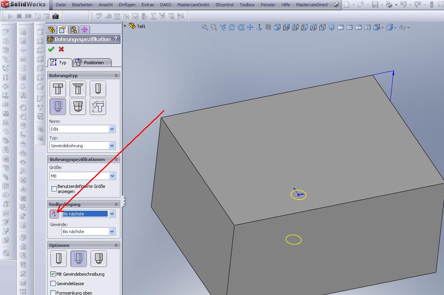Click the spell check ABC icon
444x295 pixels.
[x=99, y=16]
